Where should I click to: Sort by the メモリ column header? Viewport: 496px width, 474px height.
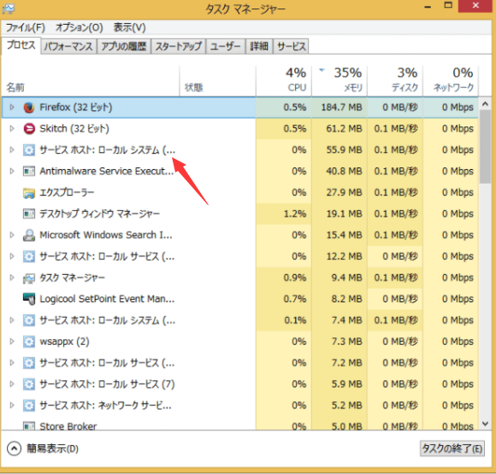pyautogui.click(x=340, y=81)
